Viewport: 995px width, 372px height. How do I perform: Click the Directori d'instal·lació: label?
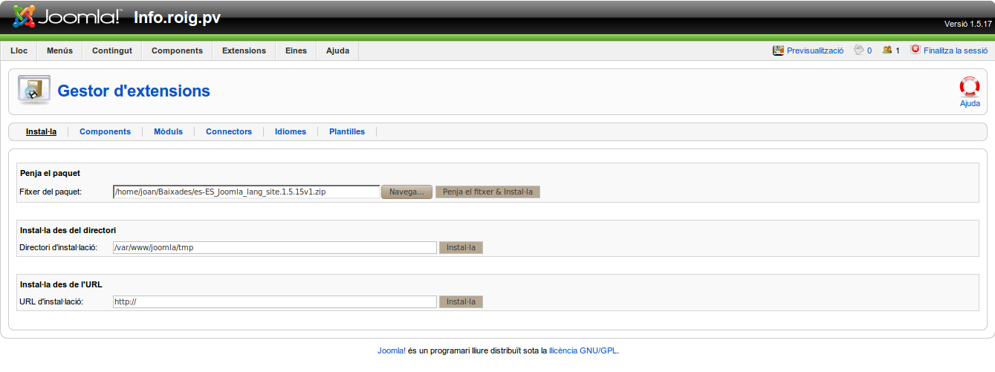click(x=58, y=247)
